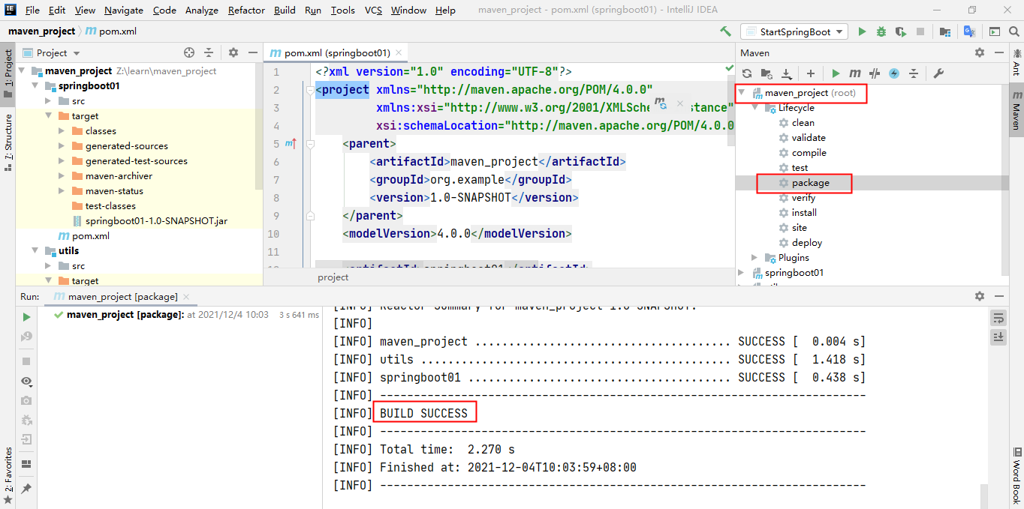This screenshot has height=509, width=1024.
Task: Run Maven build using the Maven toolbar play icon
Action: click(836, 73)
